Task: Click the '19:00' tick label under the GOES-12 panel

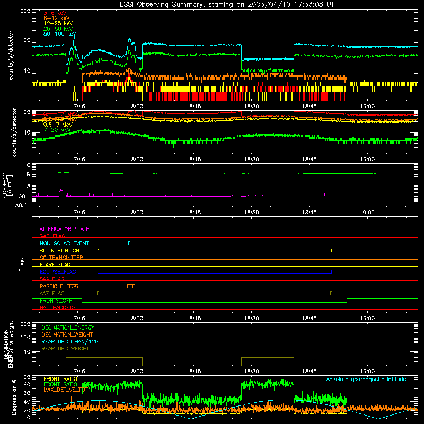Action: (367, 213)
